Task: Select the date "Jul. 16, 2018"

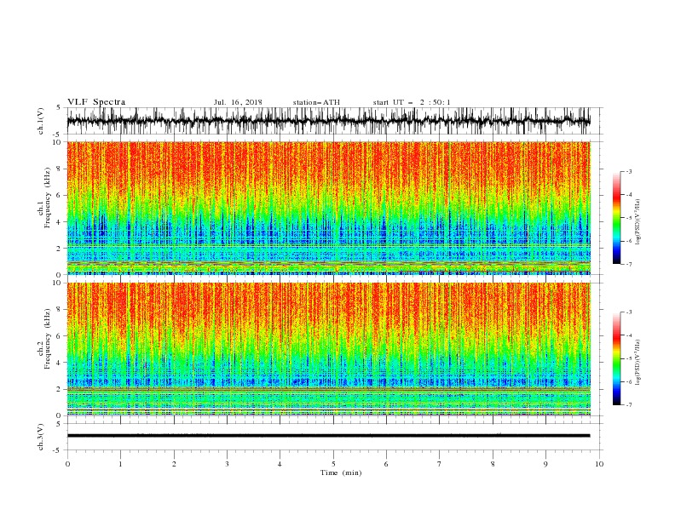Action: tap(238, 102)
